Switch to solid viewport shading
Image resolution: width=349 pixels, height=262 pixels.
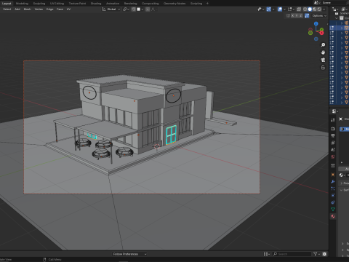(310, 9)
